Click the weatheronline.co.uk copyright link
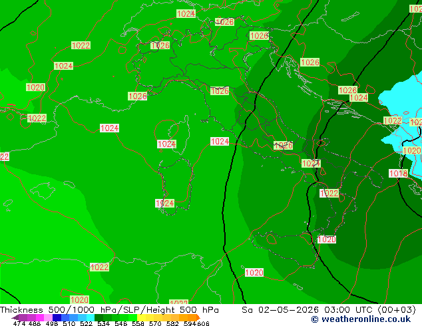The height and width of the screenshot is (326, 422). (x=361, y=319)
